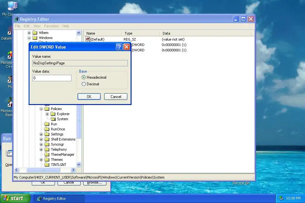The height and width of the screenshot is (203, 305).
Task: Open the Recycle Bin desktop item
Action: (x=241, y=183)
